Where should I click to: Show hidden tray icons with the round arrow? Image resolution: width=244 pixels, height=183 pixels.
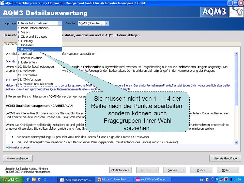(x=218, y=180)
